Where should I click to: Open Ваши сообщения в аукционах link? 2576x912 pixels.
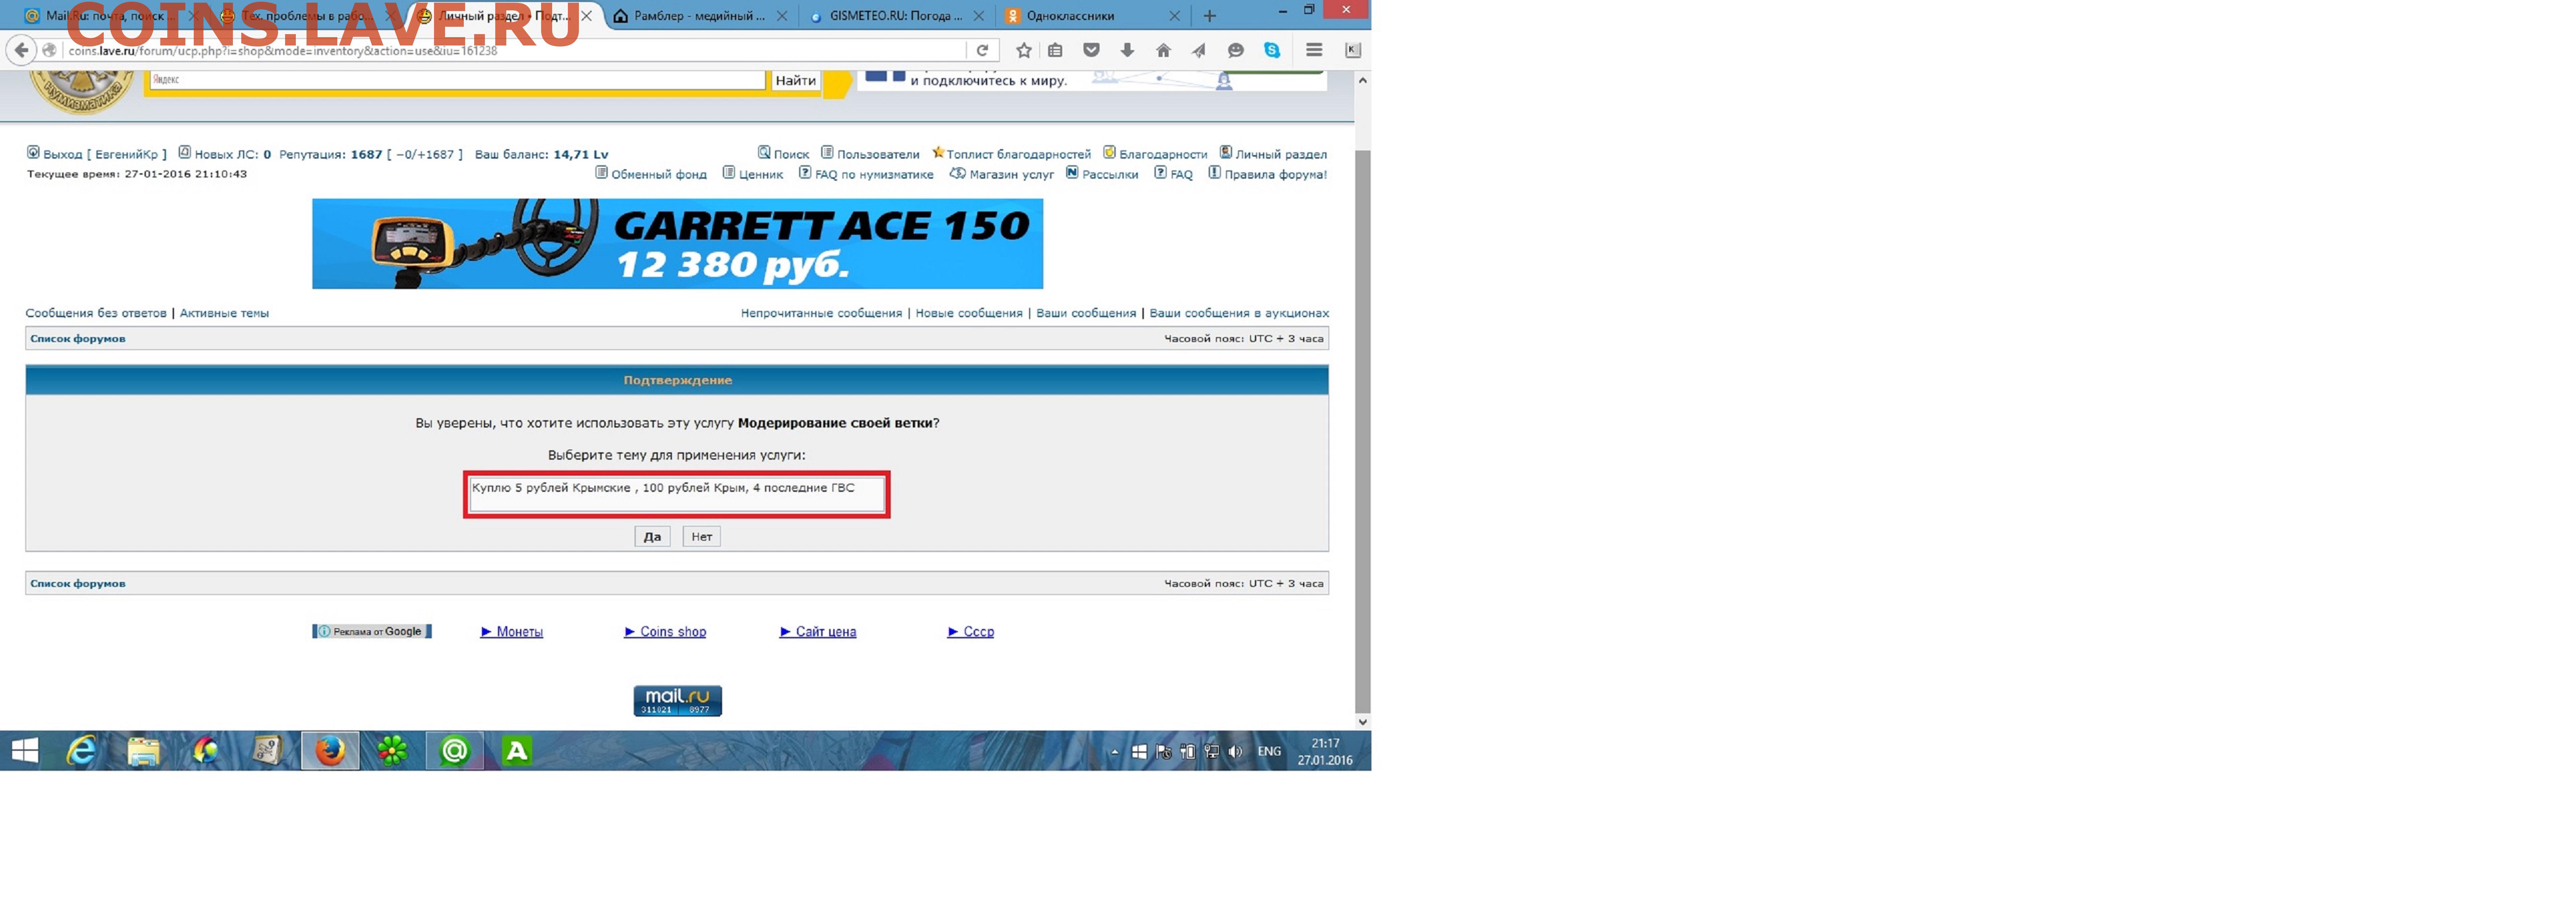tap(1239, 313)
